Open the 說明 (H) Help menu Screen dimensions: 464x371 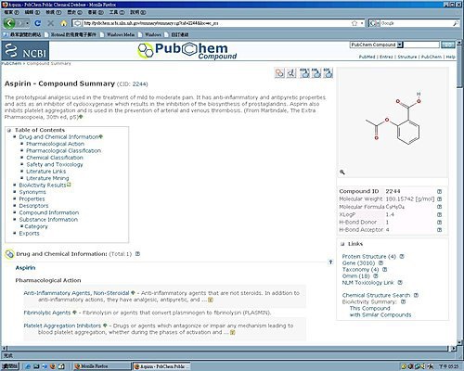coord(138,12)
